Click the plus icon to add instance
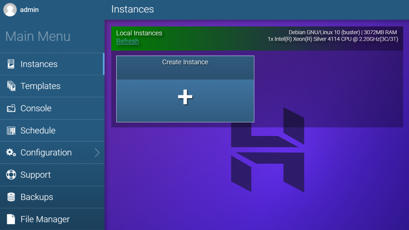Viewport: 409px width, 230px height. [185, 97]
